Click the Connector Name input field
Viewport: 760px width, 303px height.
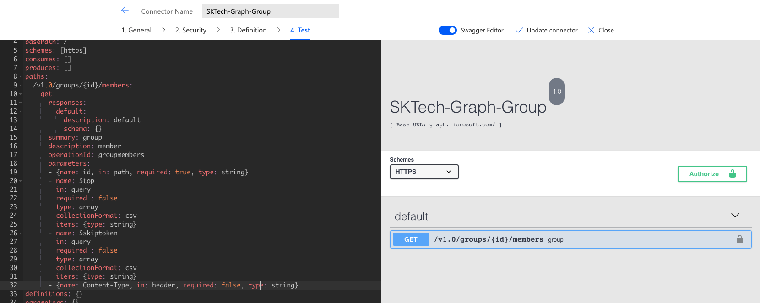pyautogui.click(x=271, y=11)
